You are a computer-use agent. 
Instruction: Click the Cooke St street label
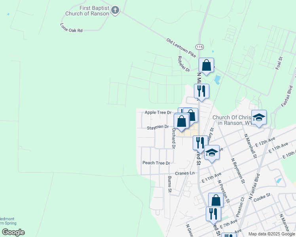point(262,195)
